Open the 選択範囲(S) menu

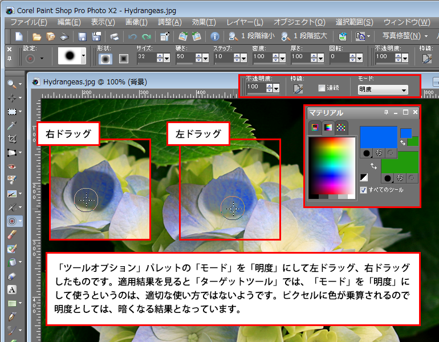click(355, 22)
